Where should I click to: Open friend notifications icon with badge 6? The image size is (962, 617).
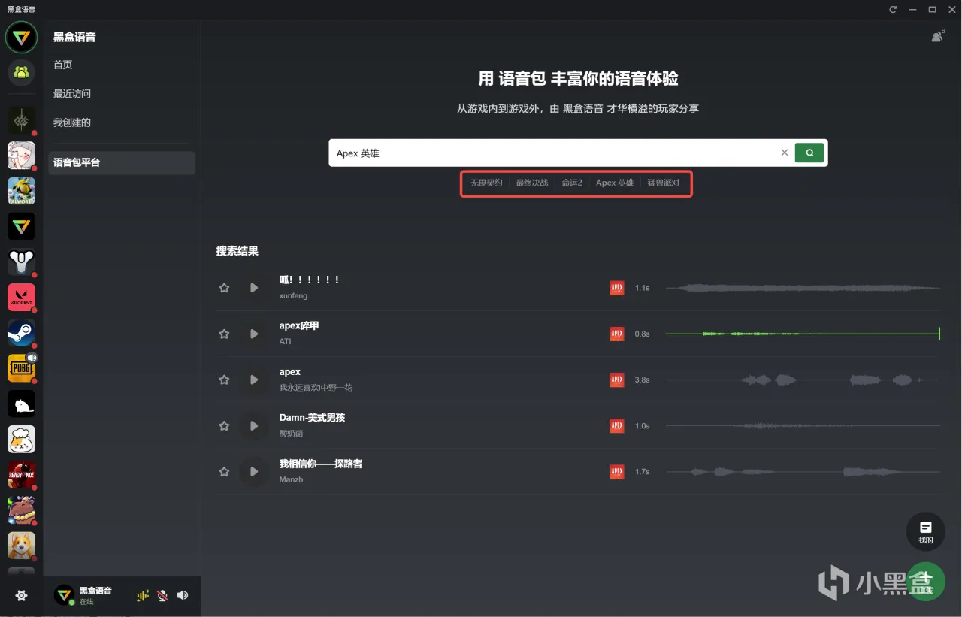[x=937, y=36]
